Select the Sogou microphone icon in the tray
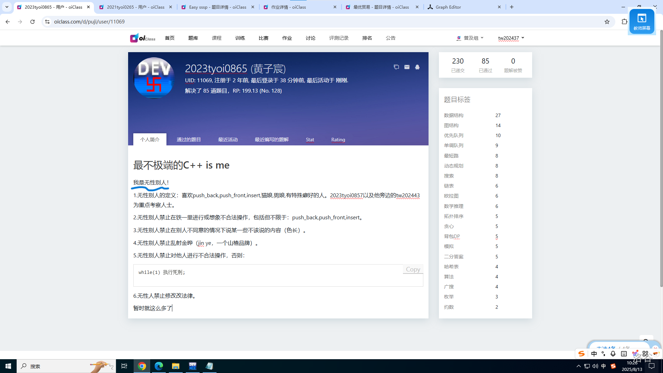Viewport: 663px width, 373px height. [x=613, y=354]
